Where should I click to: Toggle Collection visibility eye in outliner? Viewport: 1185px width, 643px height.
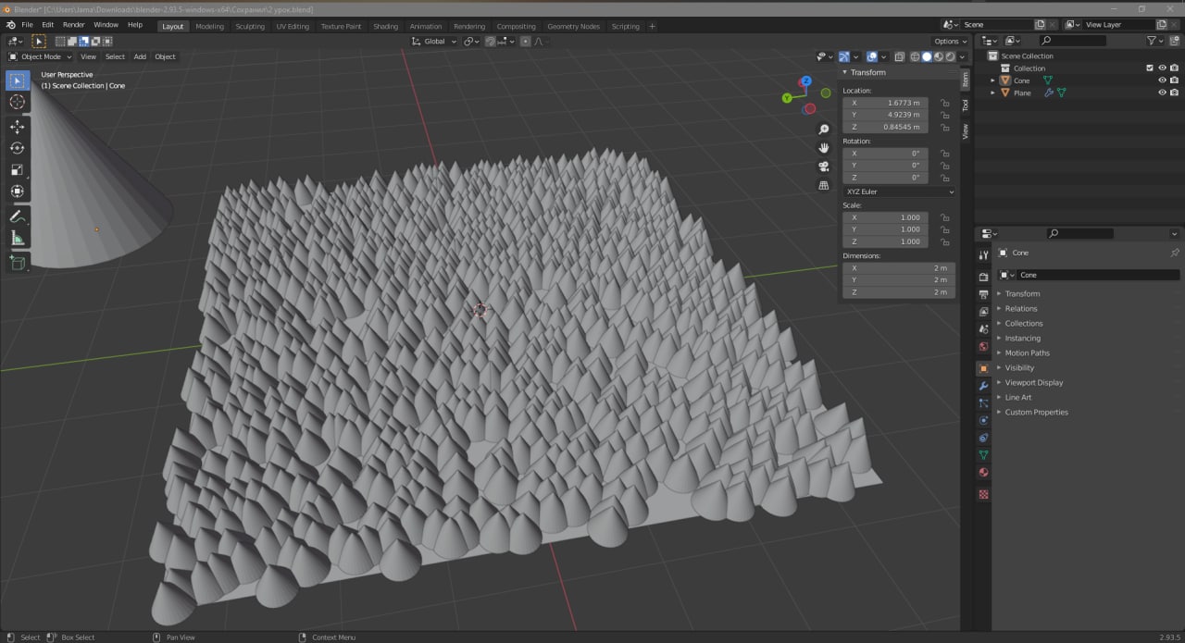click(1163, 68)
